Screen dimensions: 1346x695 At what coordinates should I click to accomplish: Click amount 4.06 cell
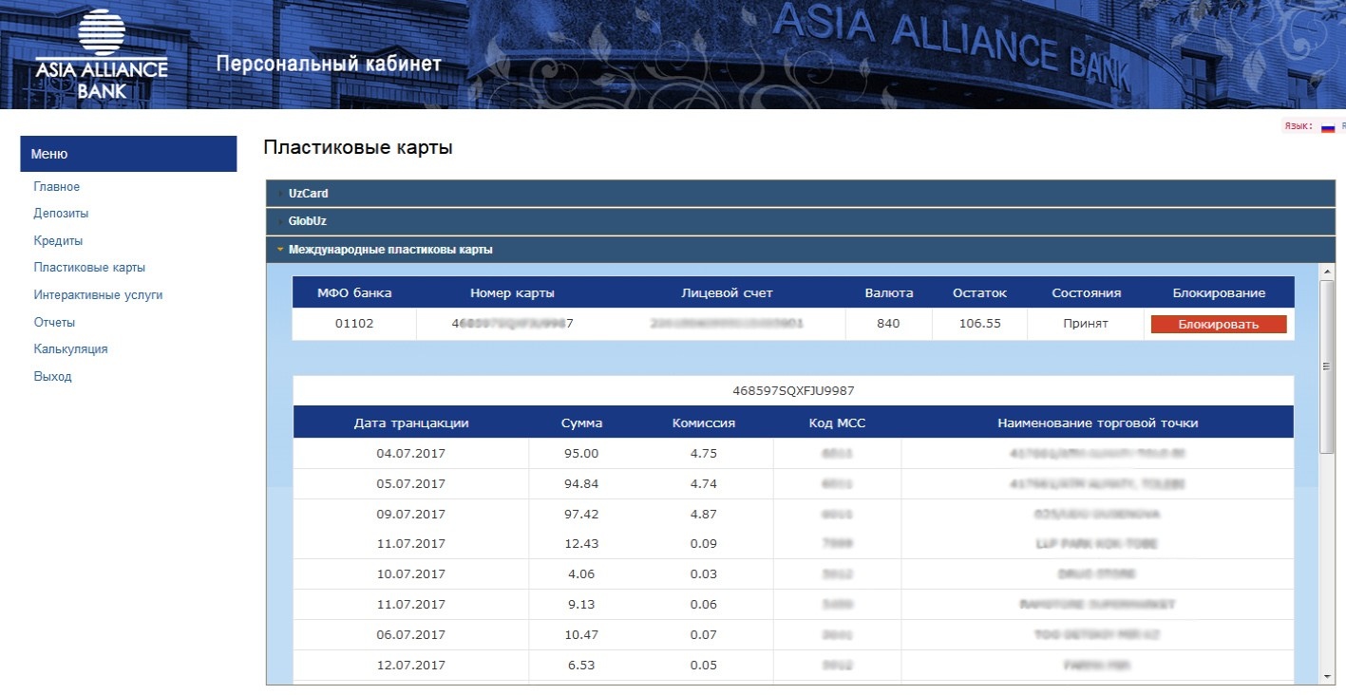(581, 574)
